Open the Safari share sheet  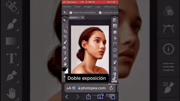(89, 97)
